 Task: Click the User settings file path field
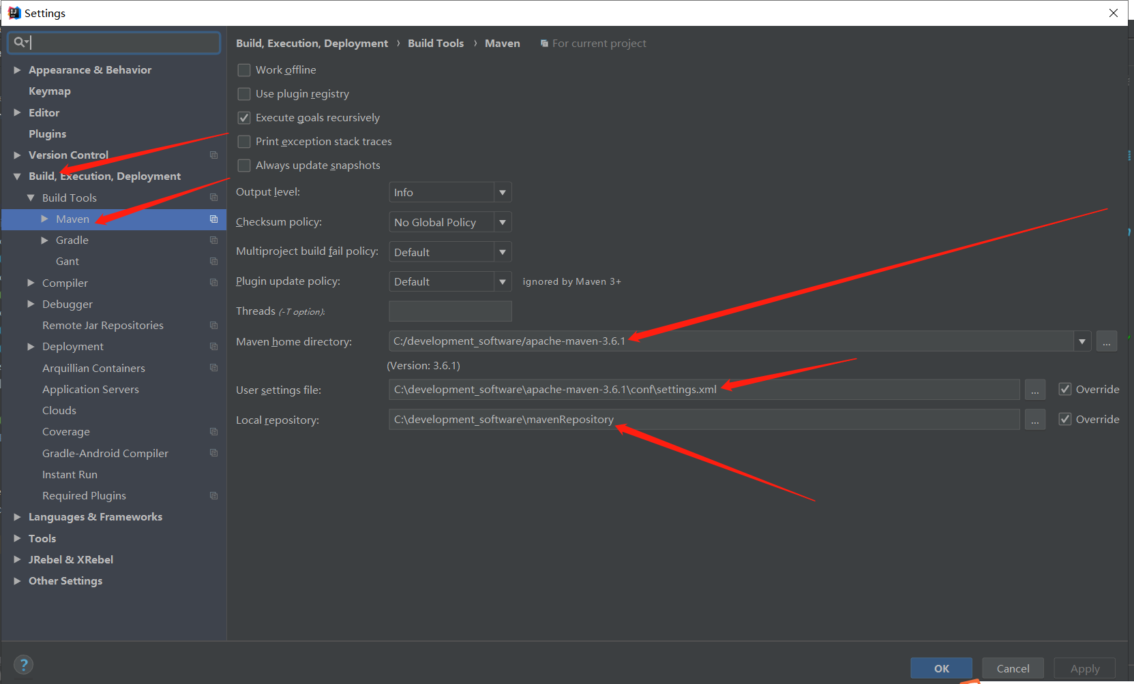click(704, 390)
